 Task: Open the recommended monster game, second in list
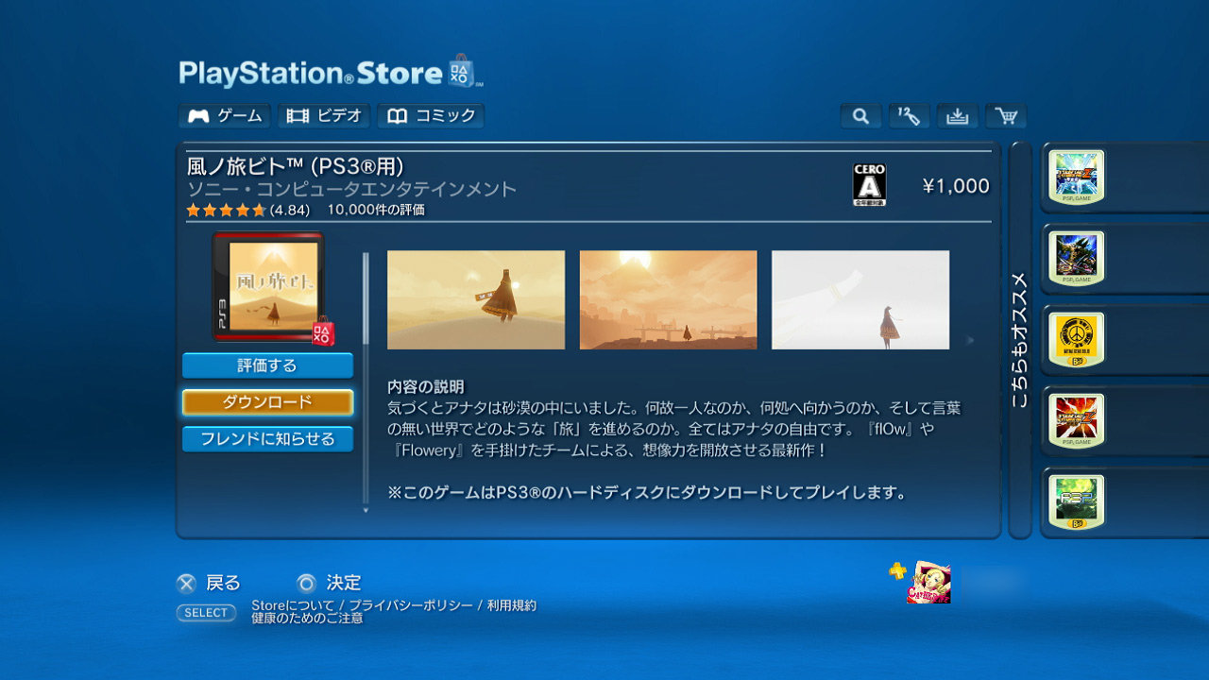(x=1076, y=259)
